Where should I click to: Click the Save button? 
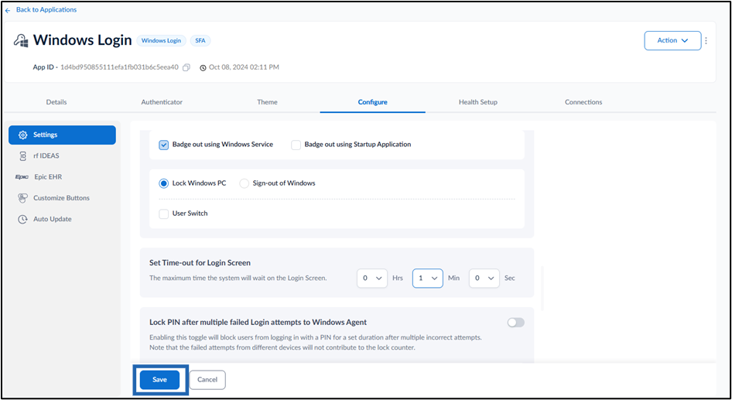[159, 380]
